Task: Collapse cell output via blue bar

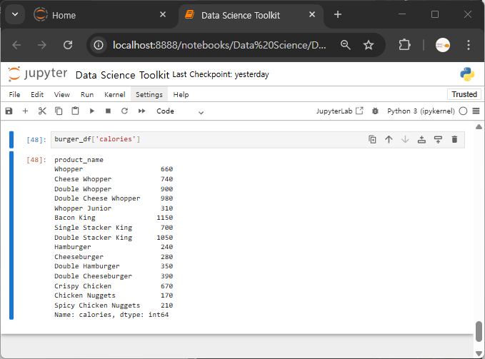Action: point(11,236)
